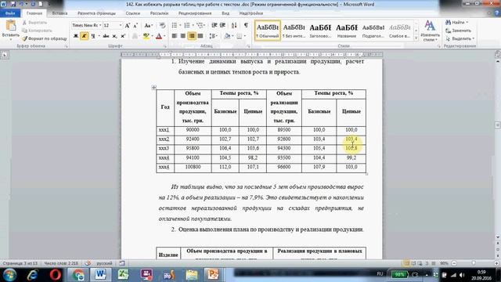This screenshot has width=501, height=282.
Task: Click the font color letter A icon
Action: tap(159, 36)
